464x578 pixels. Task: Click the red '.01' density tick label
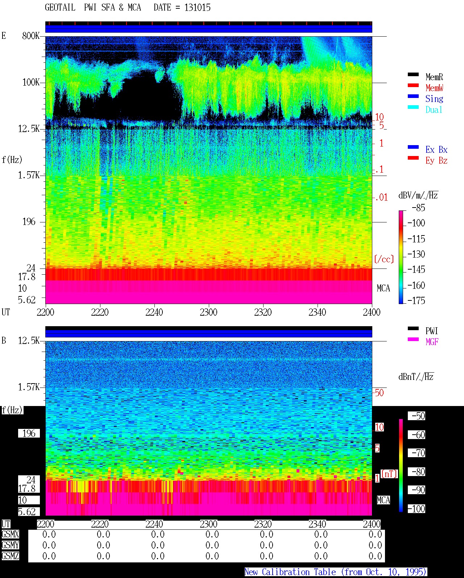click(381, 197)
